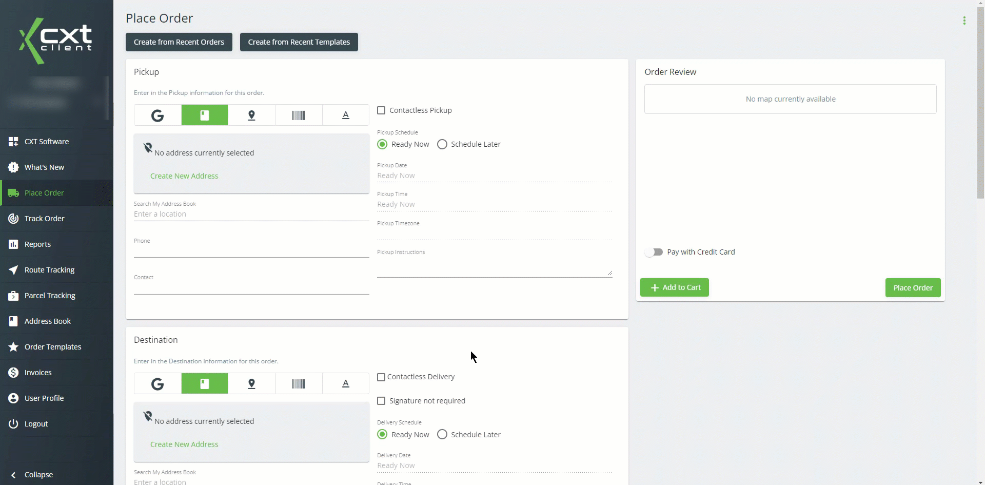Select Schedule Later for Pickup Schedule
This screenshot has height=485, width=985.
point(442,144)
